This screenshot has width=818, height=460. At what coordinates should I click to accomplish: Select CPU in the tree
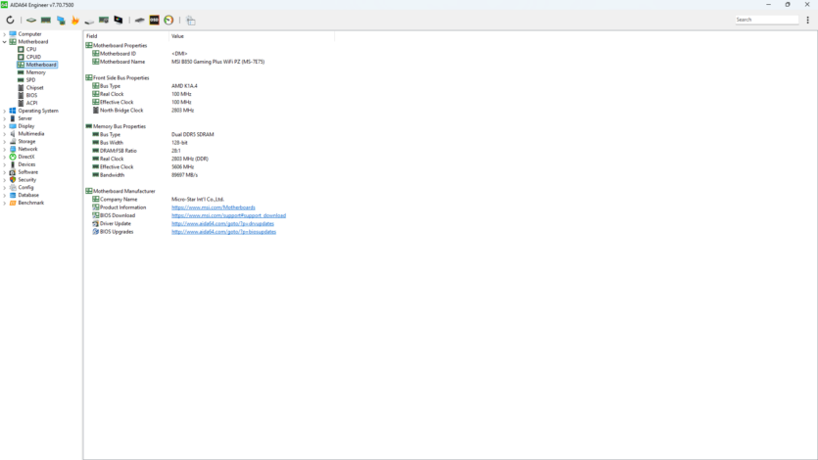[31, 49]
